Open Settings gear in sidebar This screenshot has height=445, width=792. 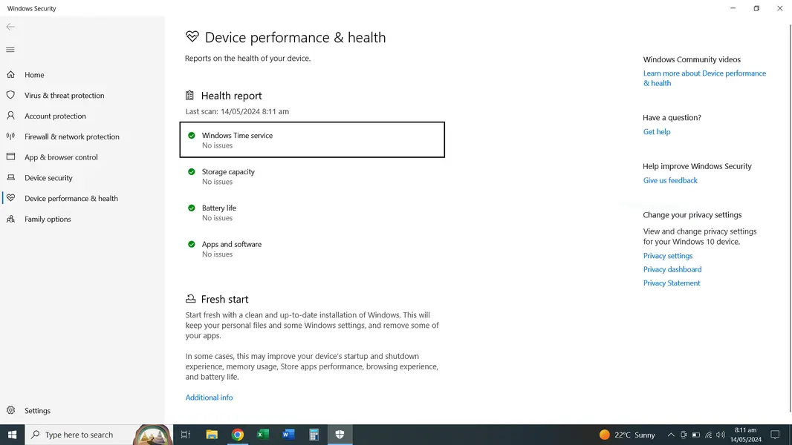11,411
